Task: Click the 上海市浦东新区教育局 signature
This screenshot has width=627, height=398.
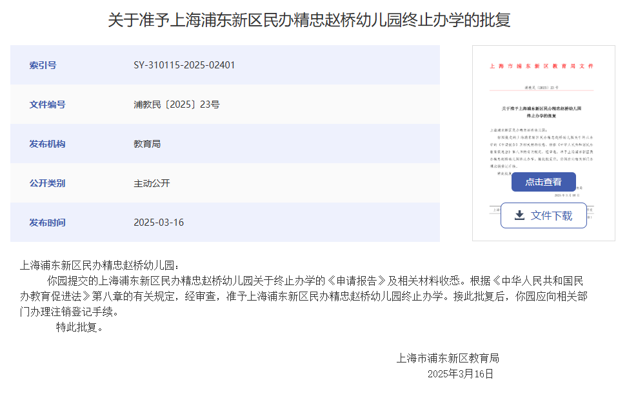Action: click(x=448, y=358)
